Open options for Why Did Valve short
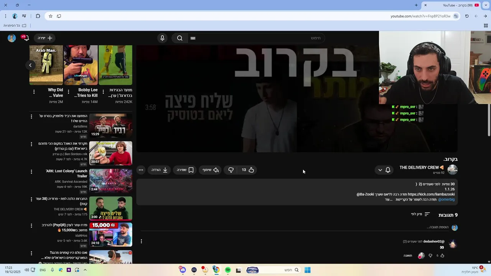This screenshot has width=491, height=276. pos(34,92)
